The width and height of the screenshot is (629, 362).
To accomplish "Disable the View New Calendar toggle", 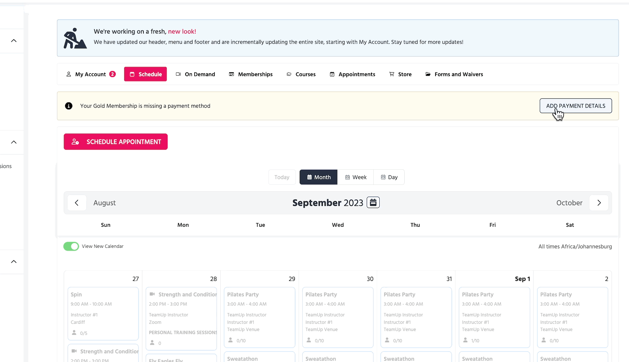I will (71, 246).
